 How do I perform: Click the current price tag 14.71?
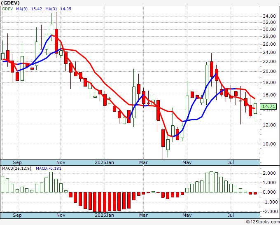pyautogui.click(x=268, y=107)
